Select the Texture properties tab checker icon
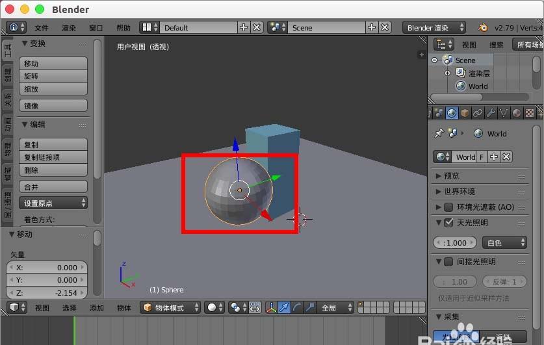The width and height of the screenshot is (544, 345). coord(530,113)
